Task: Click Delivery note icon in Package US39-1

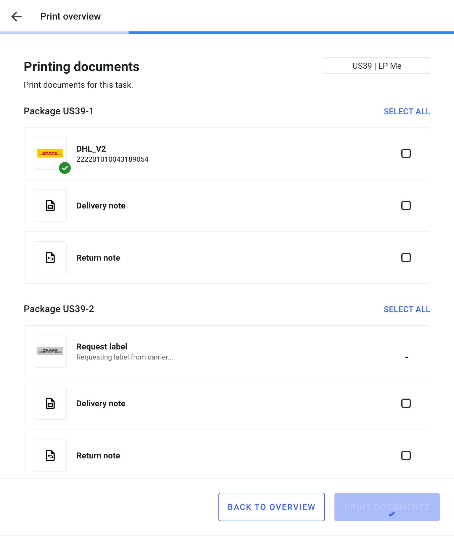Action: (x=50, y=206)
